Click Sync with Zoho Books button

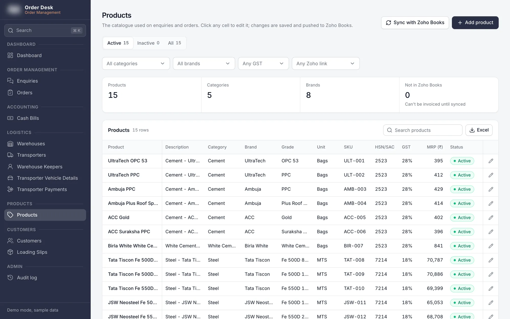click(415, 23)
